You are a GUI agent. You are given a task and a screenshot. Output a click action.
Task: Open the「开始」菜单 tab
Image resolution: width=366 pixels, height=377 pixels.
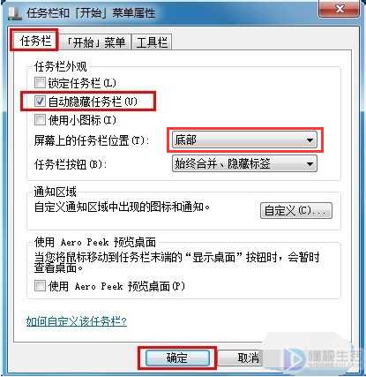click(95, 42)
